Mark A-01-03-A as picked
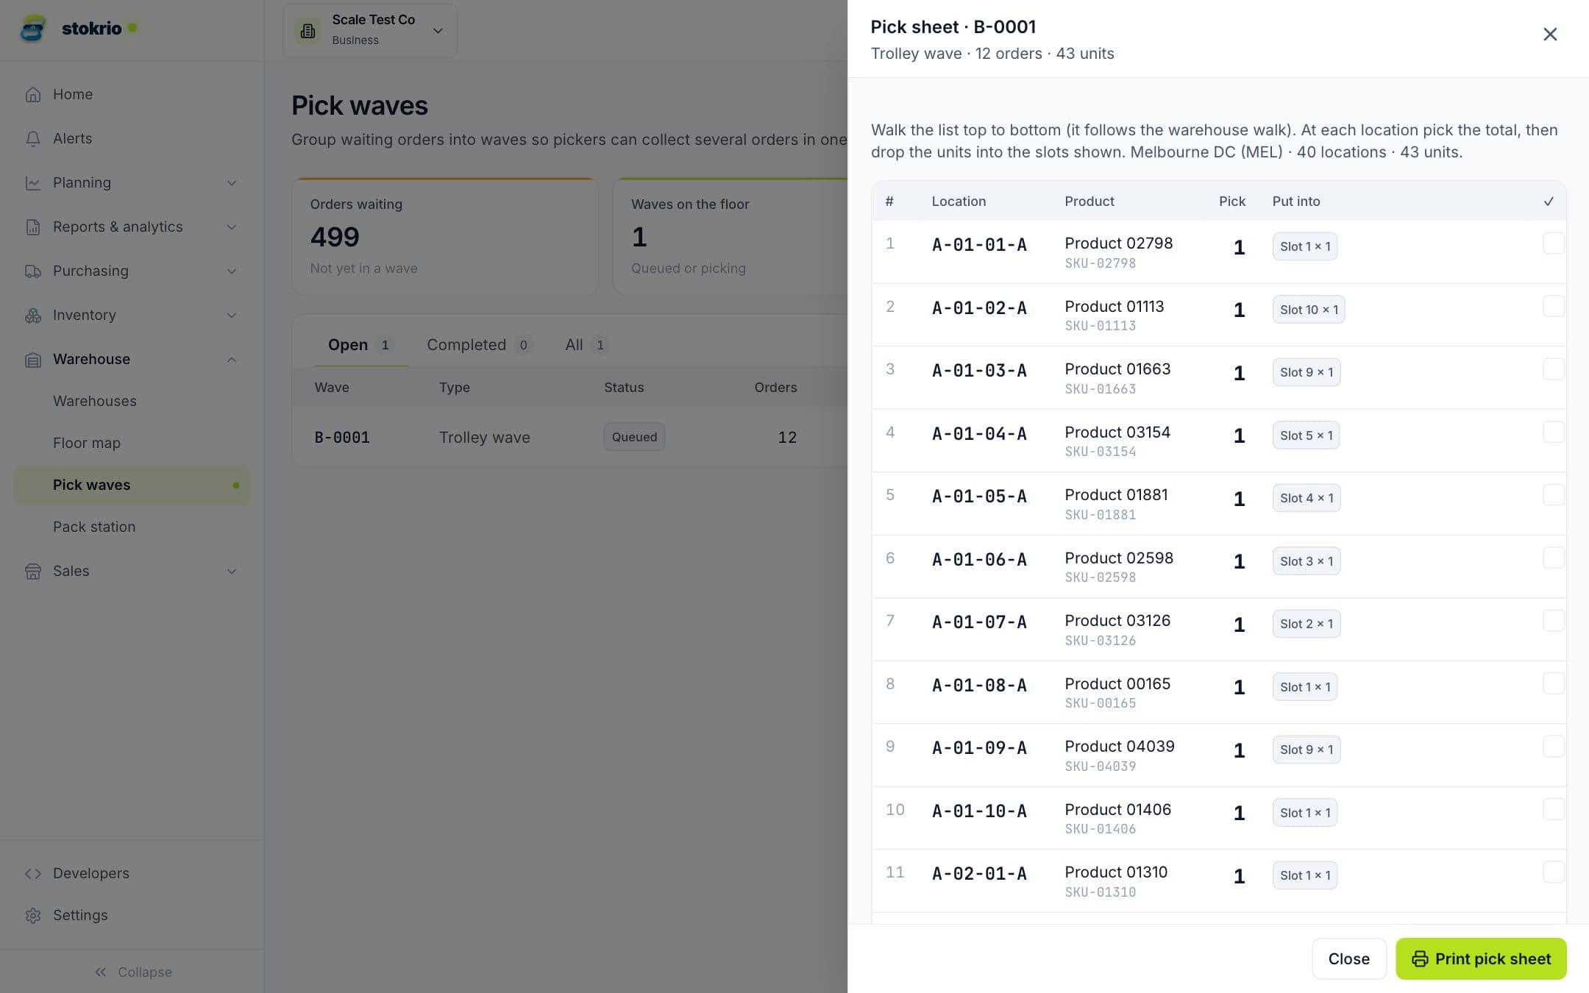 pos(1553,369)
